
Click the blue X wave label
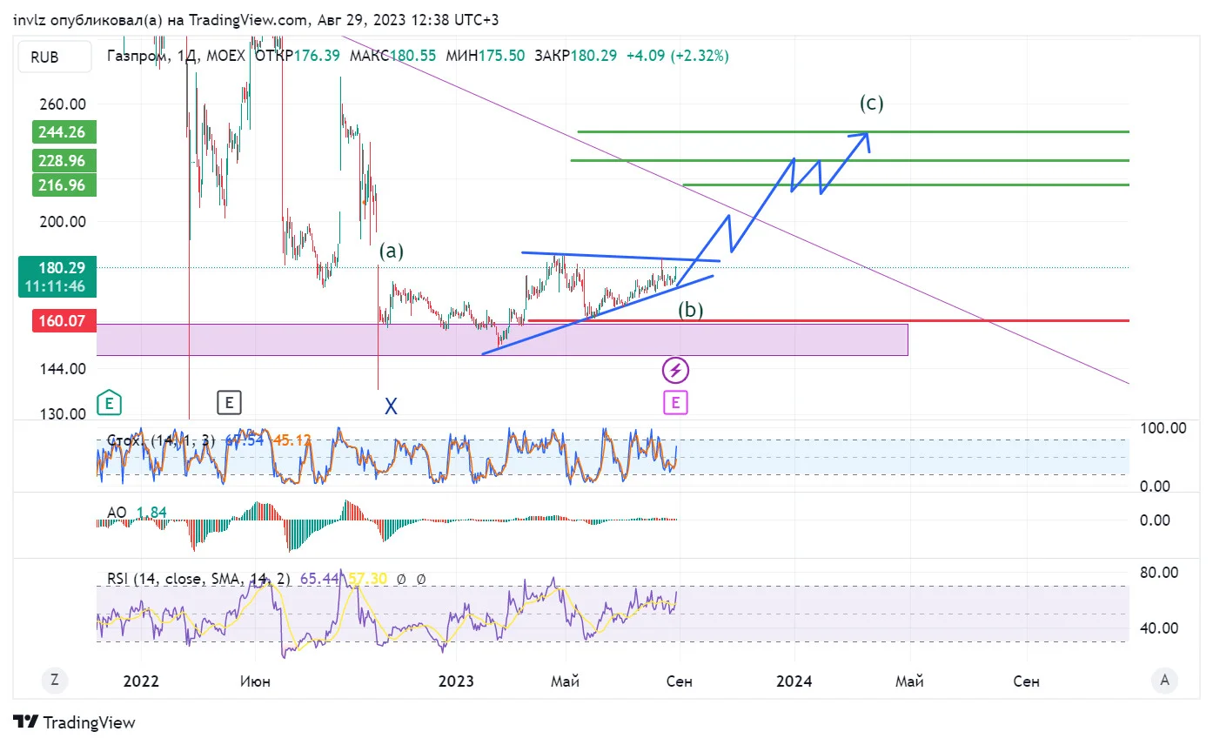point(392,406)
